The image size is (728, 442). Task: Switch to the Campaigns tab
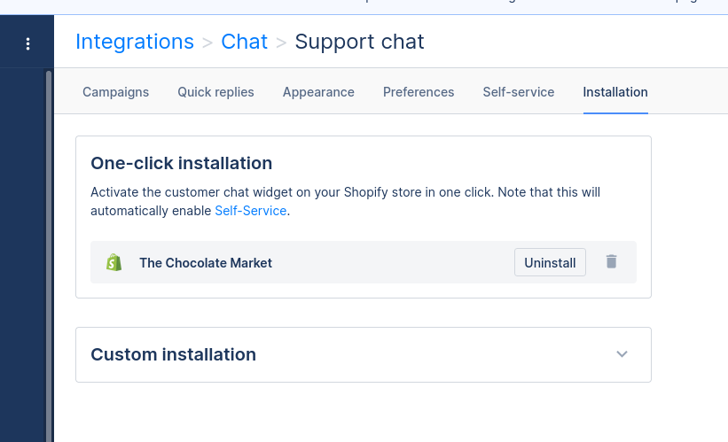pos(115,92)
